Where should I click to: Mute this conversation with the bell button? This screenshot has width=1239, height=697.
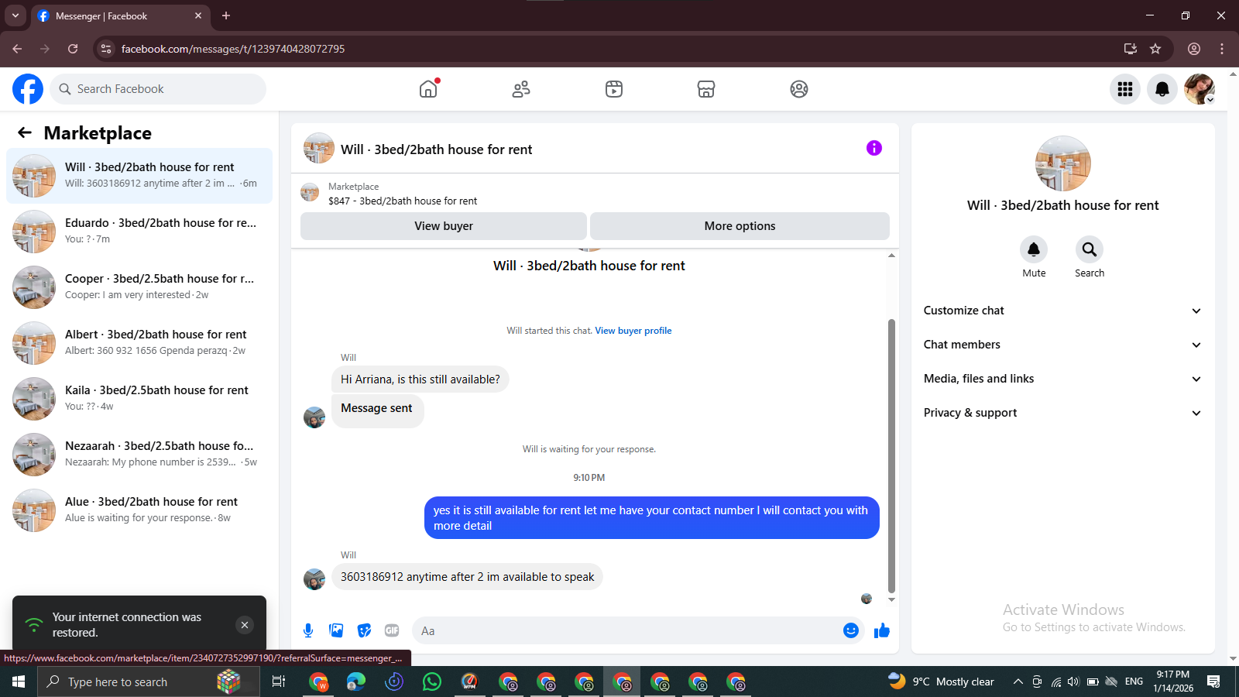coord(1034,249)
